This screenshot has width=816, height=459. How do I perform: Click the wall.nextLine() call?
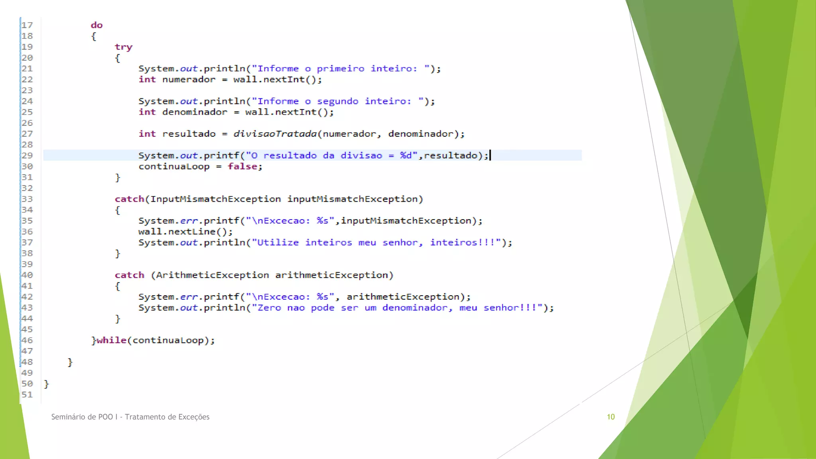click(185, 231)
